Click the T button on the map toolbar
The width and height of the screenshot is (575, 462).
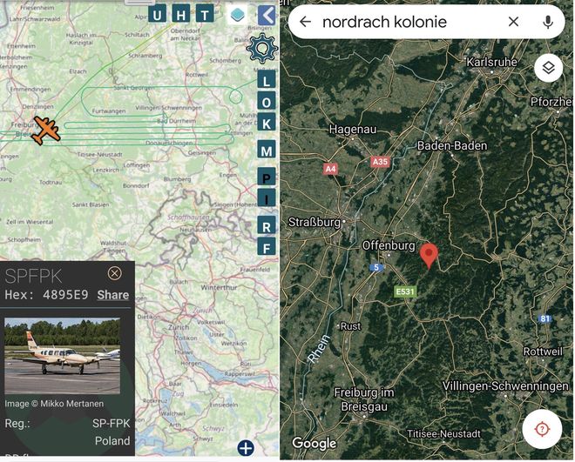[x=205, y=15]
